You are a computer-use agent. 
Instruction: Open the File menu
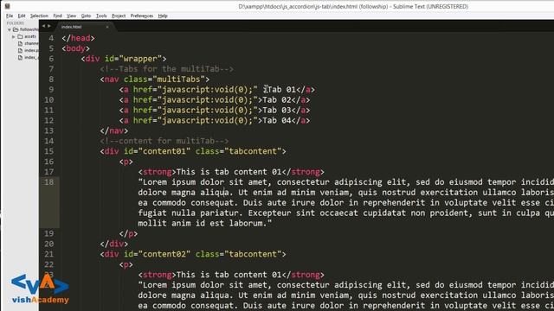click(x=10, y=16)
